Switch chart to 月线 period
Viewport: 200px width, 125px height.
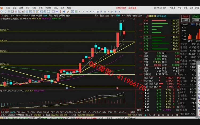(x=56, y=15)
